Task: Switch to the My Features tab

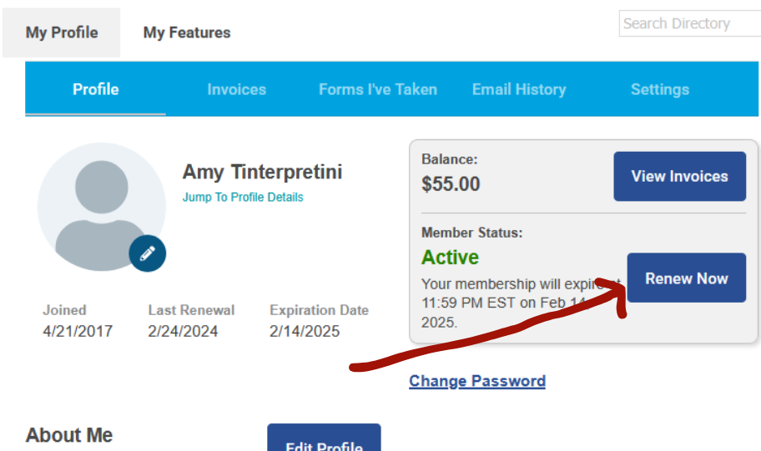Action: [x=187, y=33]
